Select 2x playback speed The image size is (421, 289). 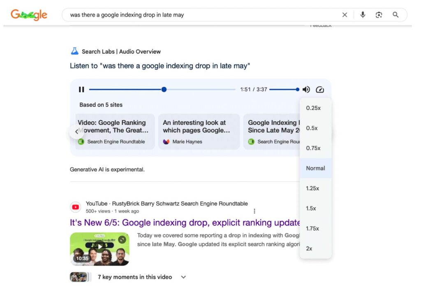[x=315, y=249]
